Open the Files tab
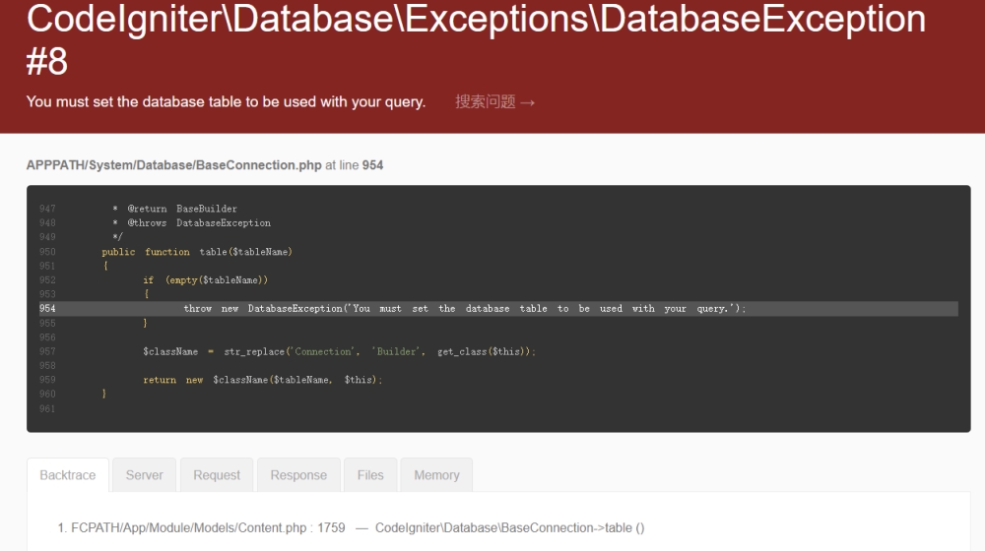This screenshot has width=985, height=551. click(370, 475)
